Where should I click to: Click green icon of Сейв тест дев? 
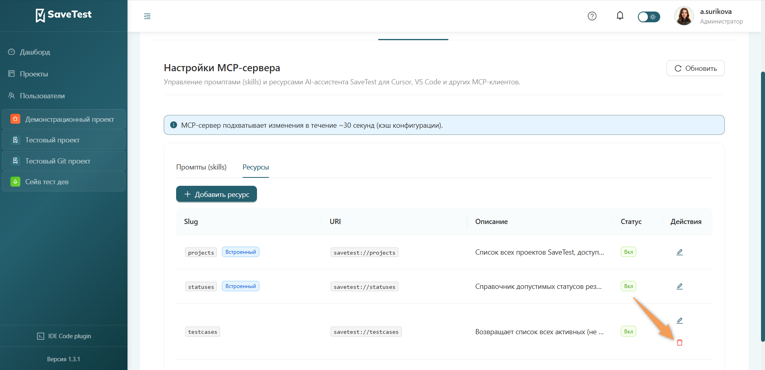[15, 182]
